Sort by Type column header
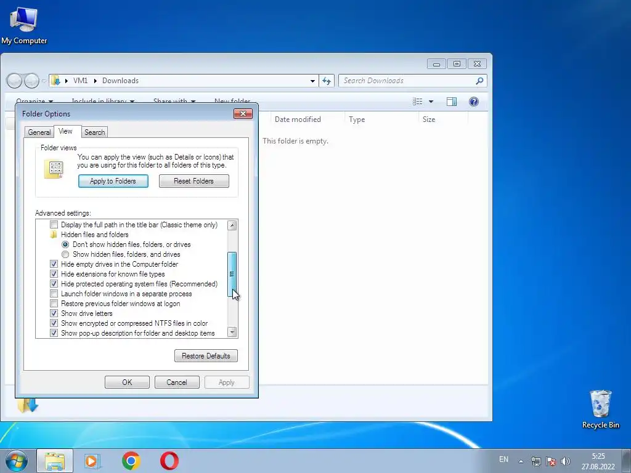 (357, 119)
